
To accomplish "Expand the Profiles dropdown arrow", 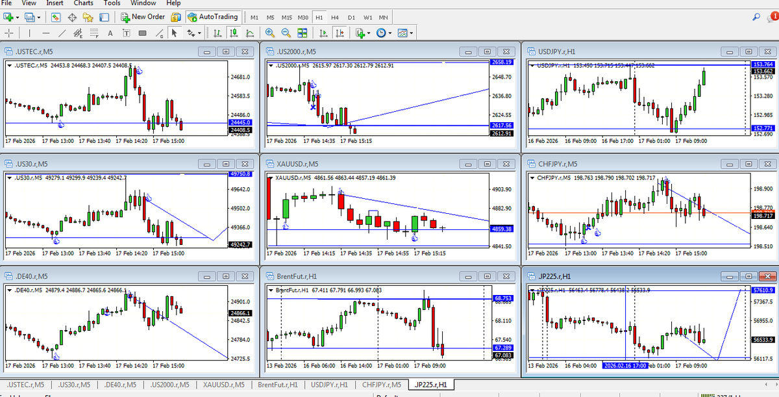I will coord(39,17).
